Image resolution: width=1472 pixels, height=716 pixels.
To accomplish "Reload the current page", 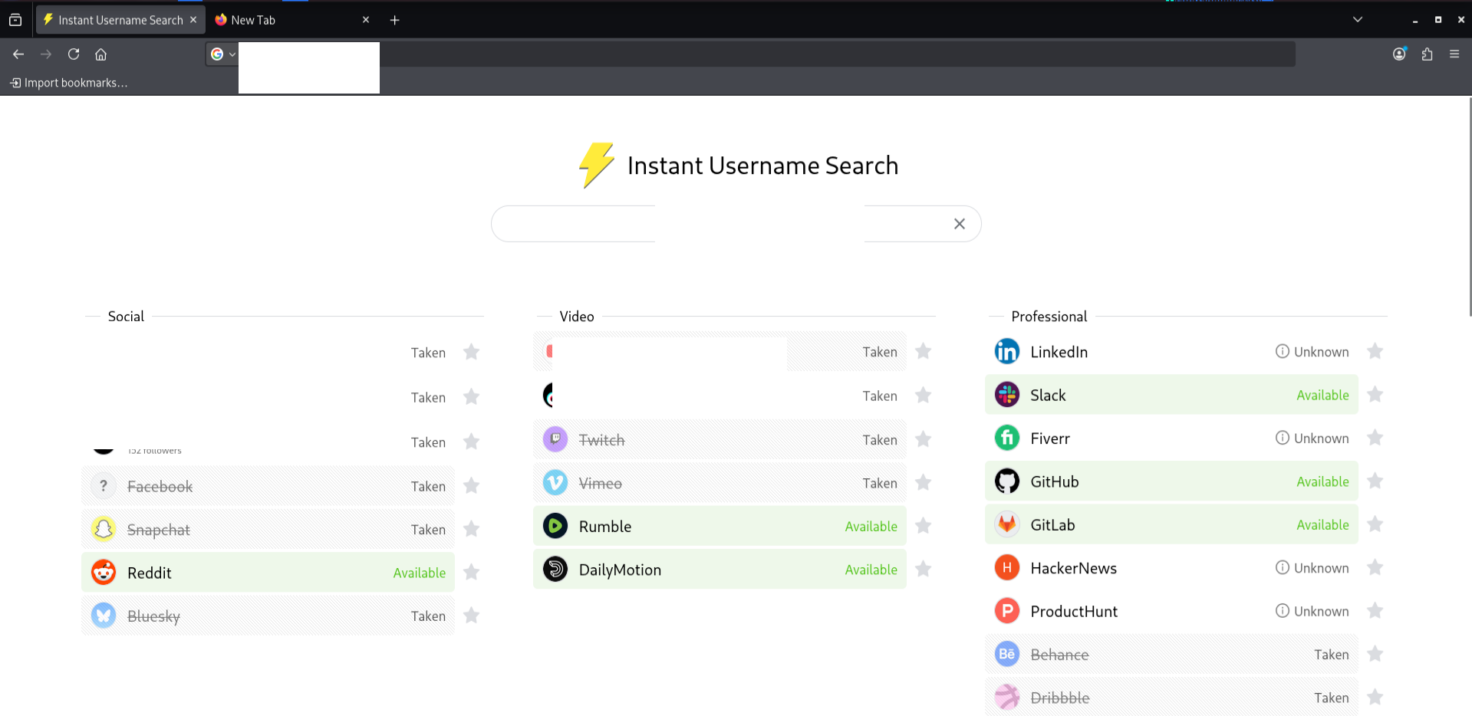I will point(74,54).
